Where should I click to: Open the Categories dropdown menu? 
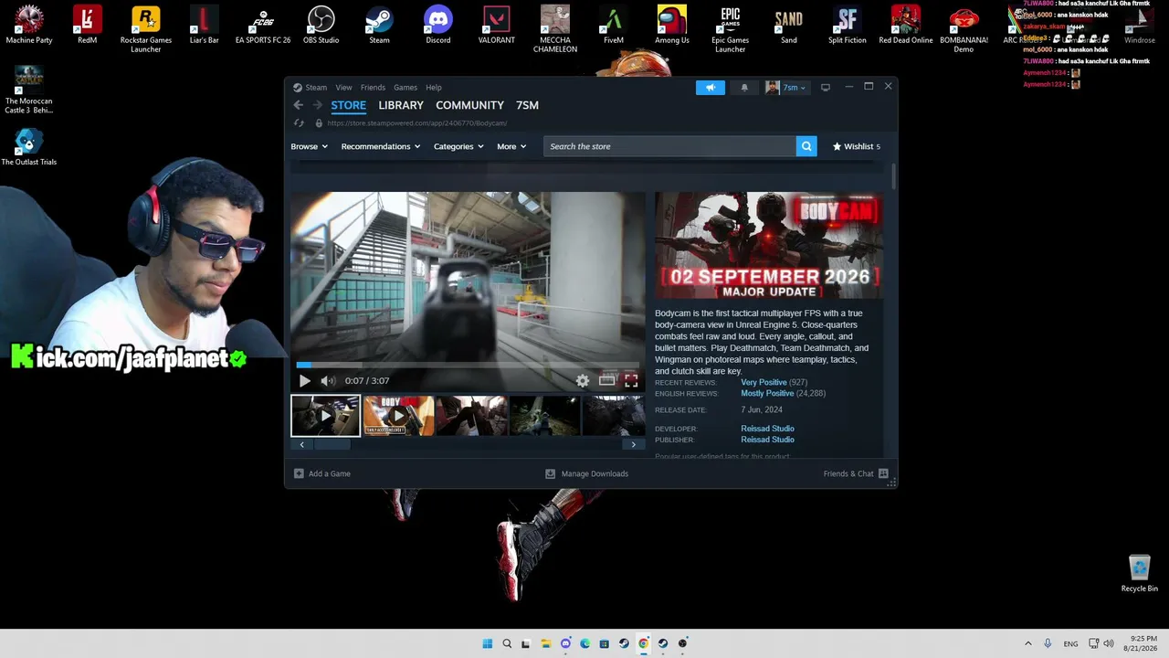click(x=458, y=146)
